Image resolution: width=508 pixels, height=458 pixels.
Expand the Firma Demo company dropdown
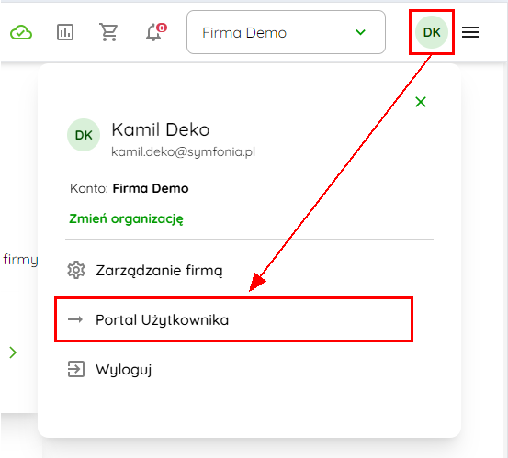(286, 32)
